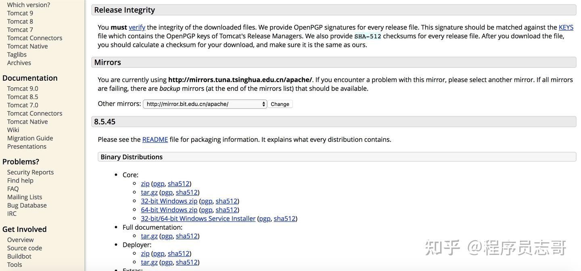Download the Core zip distribution
The width and height of the screenshot is (581, 271).
pos(145,184)
